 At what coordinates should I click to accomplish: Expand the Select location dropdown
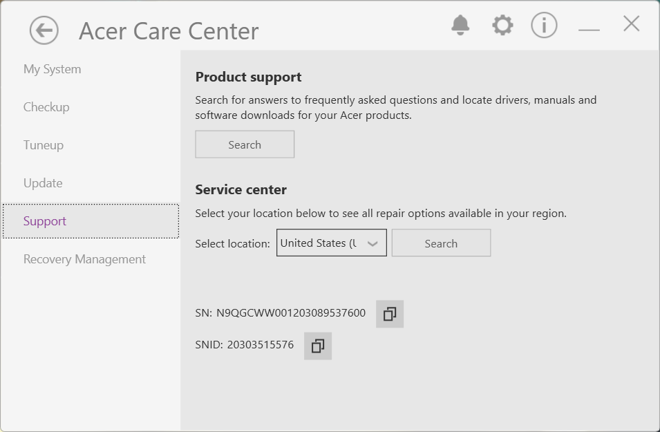(x=332, y=243)
